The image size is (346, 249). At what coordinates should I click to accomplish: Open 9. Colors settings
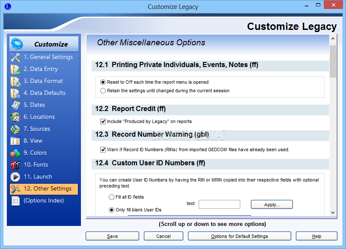pos(35,152)
